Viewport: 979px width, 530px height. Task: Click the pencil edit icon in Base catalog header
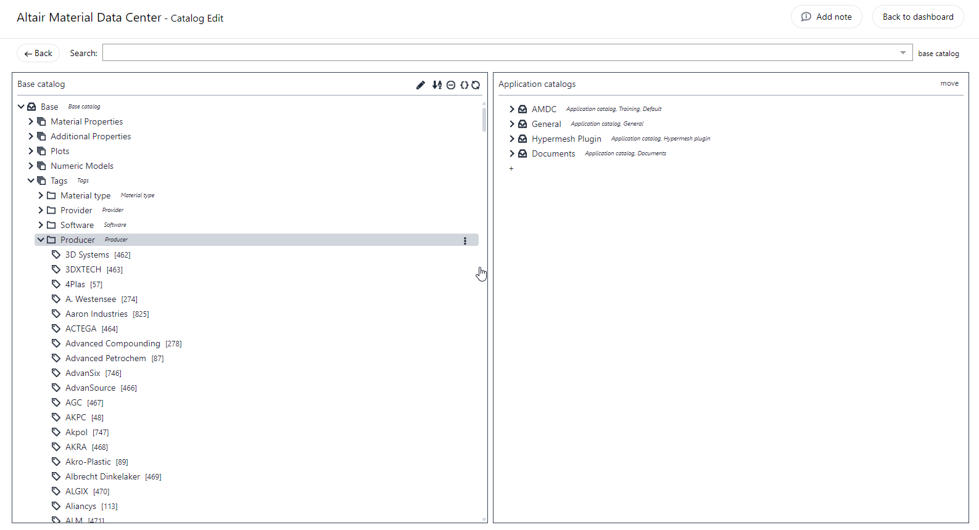[x=421, y=85]
